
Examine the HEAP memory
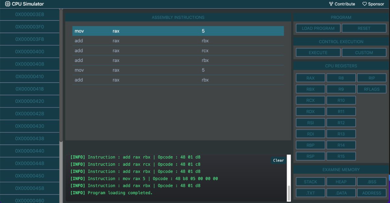[341, 182]
